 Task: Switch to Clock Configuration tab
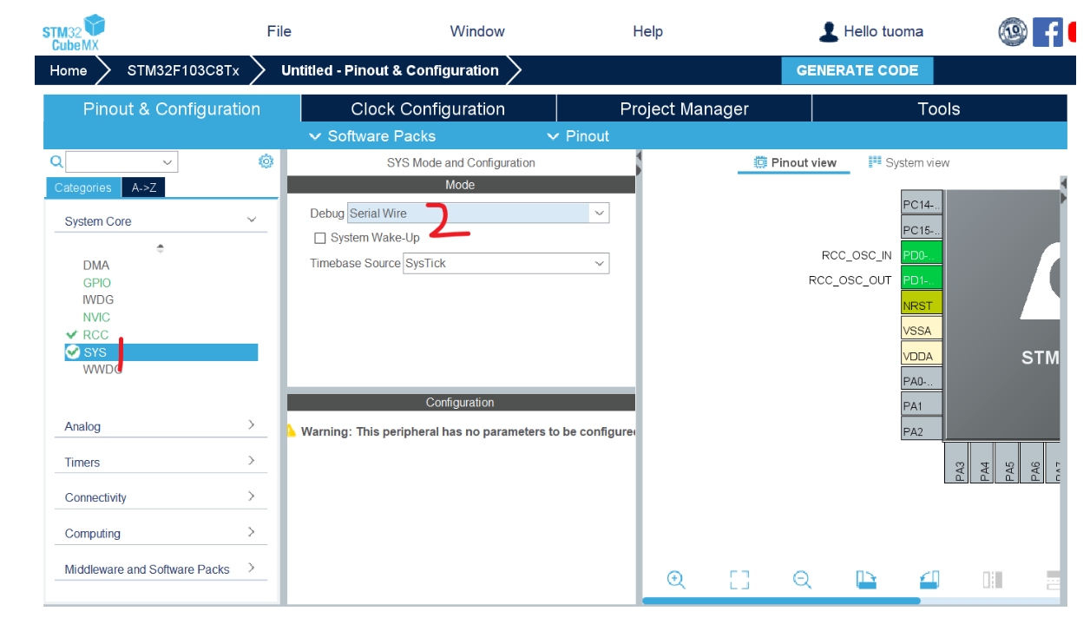point(428,108)
